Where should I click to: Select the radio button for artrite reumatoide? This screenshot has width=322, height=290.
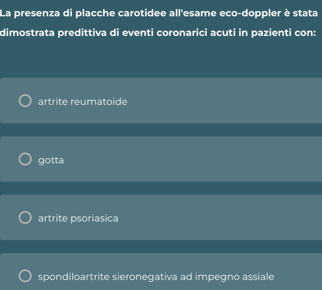click(x=25, y=101)
